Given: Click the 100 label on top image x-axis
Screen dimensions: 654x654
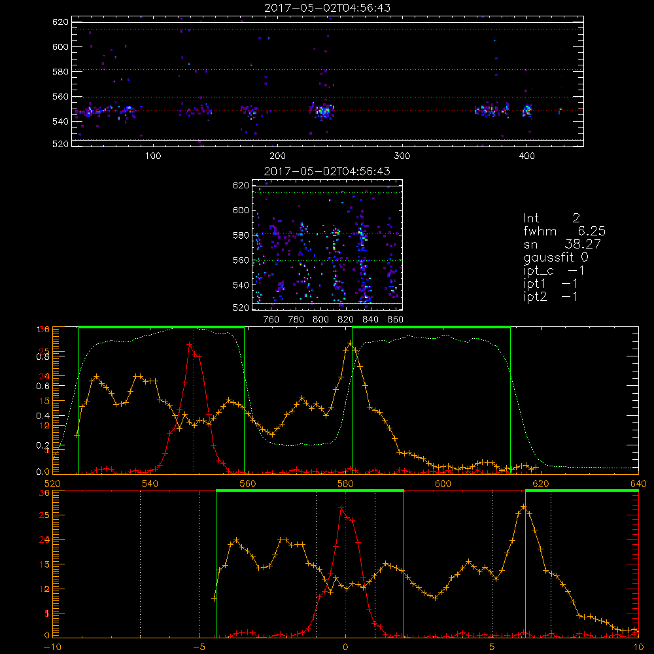Looking at the screenshot, I should point(153,156).
